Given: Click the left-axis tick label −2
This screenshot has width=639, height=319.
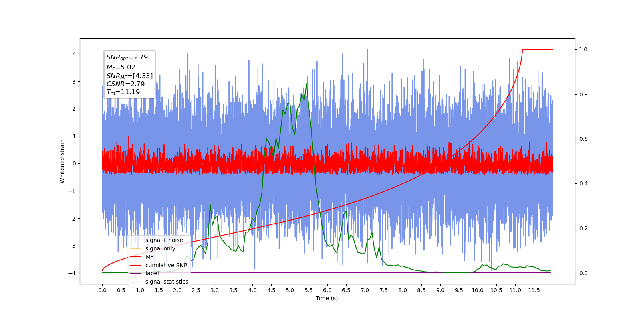Looking at the screenshot, I should click(73, 219).
